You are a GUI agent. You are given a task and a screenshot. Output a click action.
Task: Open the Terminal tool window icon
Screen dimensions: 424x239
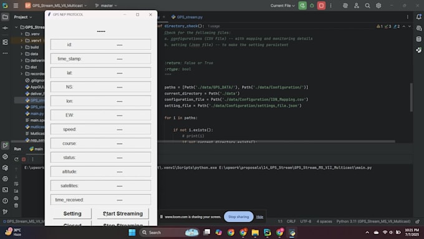point(5,190)
